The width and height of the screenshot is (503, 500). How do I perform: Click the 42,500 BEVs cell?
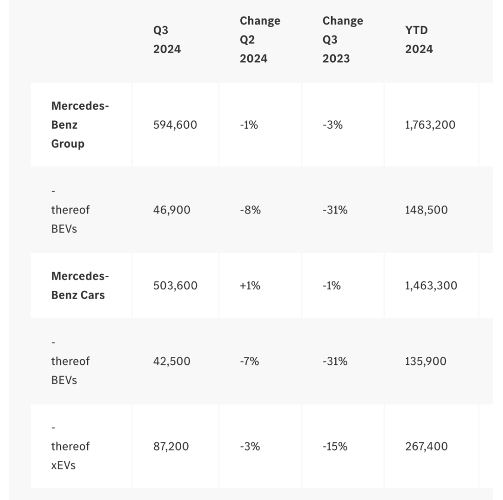[x=171, y=361]
